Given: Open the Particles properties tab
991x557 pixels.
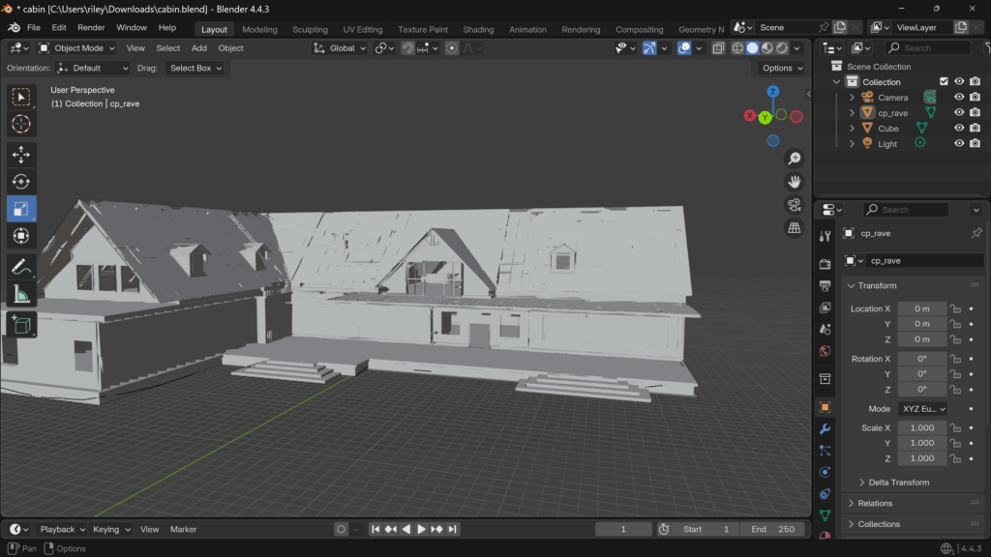Looking at the screenshot, I should point(825,451).
